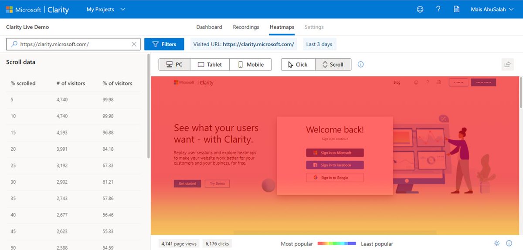523x250 pixels.
Task: Click the Filters button
Action: tap(164, 44)
